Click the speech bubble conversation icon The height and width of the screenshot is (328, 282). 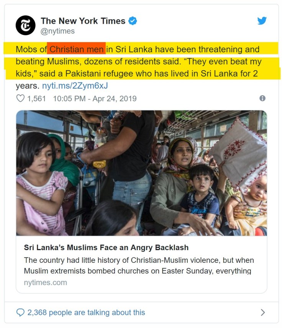coord(20,312)
